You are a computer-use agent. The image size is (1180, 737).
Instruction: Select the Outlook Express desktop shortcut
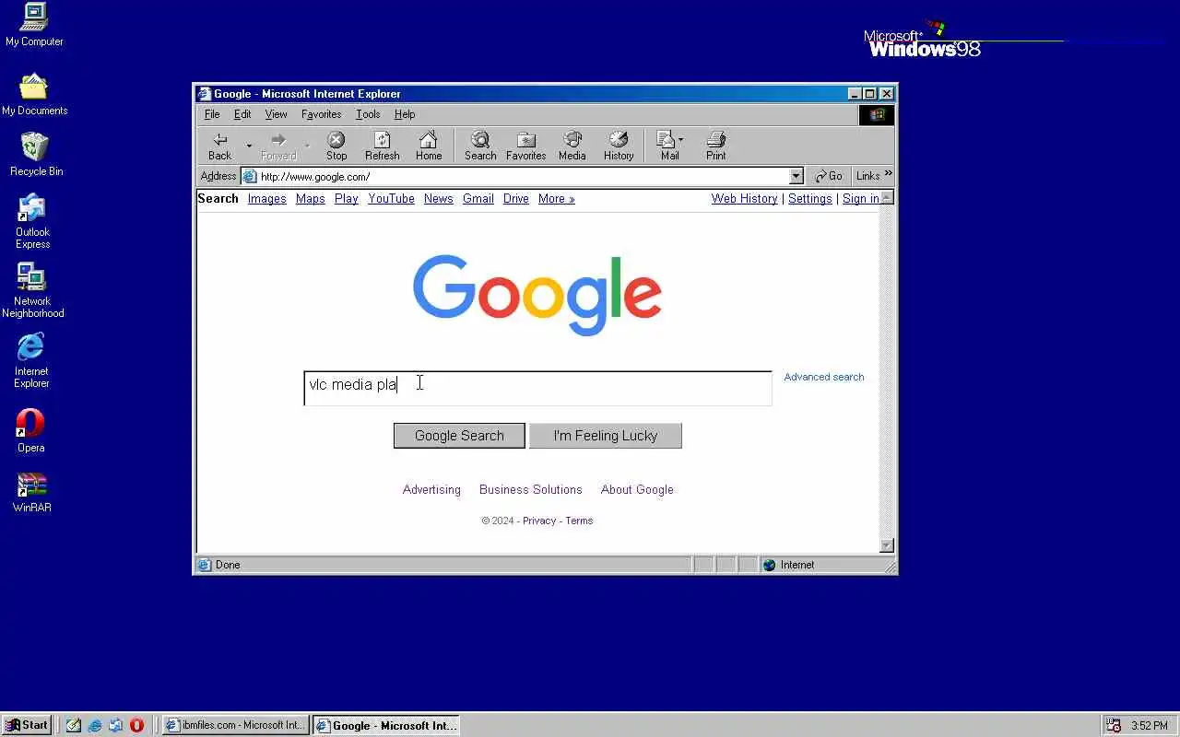32,221
